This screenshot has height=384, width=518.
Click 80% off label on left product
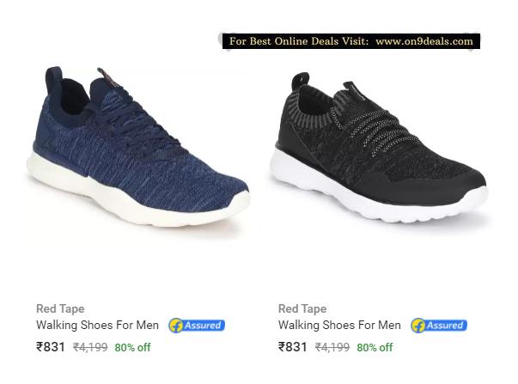click(x=132, y=348)
